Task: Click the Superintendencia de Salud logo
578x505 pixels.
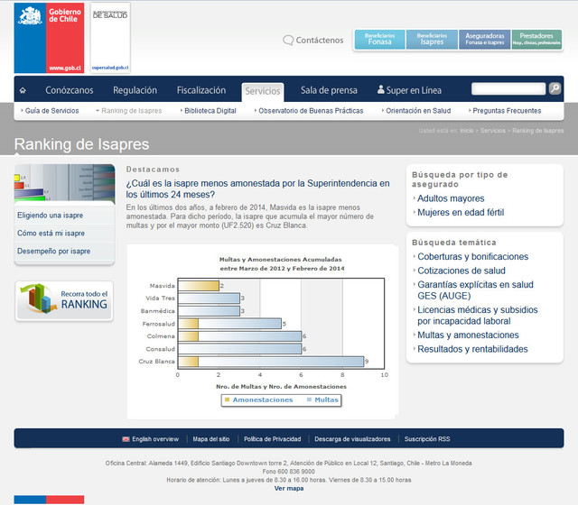Action: click(x=110, y=38)
